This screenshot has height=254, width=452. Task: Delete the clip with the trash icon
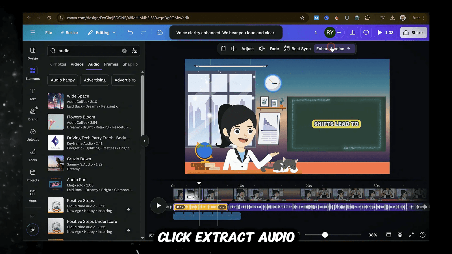pos(223,49)
